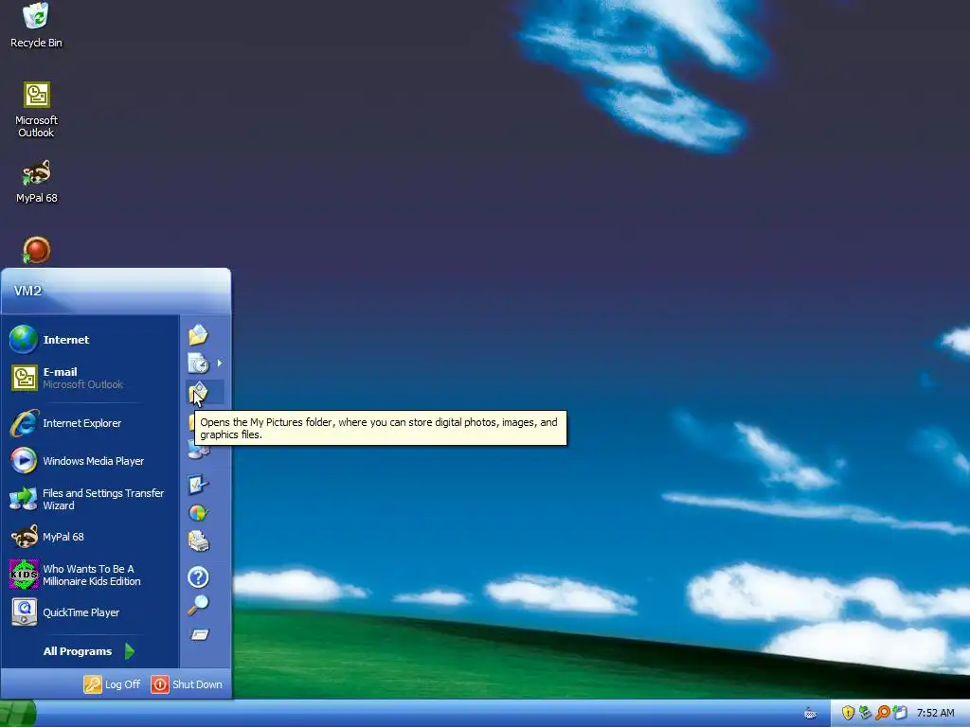Select the Microsoft Outlook desktop shortcut
This screenshot has width=970, height=727.
click(x=36, y=110)
